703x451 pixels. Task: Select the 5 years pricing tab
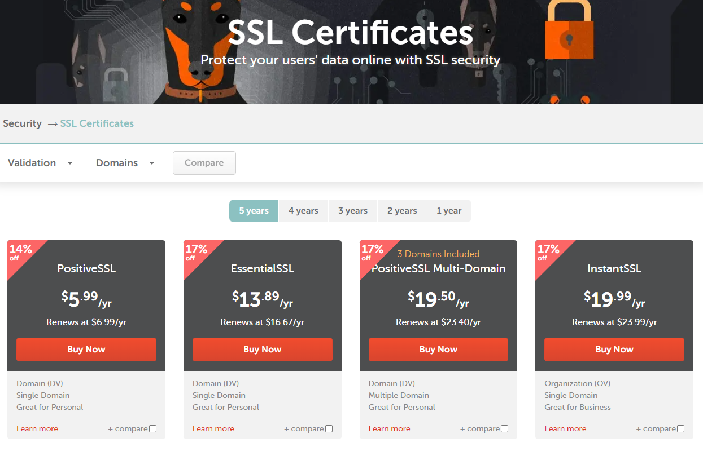click(253, 210)
